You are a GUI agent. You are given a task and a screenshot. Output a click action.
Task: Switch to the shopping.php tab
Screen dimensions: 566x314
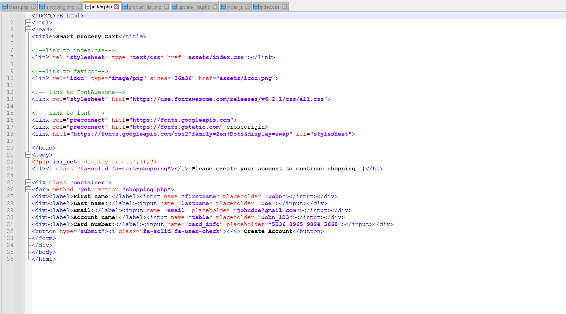click(x=59, y=6)
